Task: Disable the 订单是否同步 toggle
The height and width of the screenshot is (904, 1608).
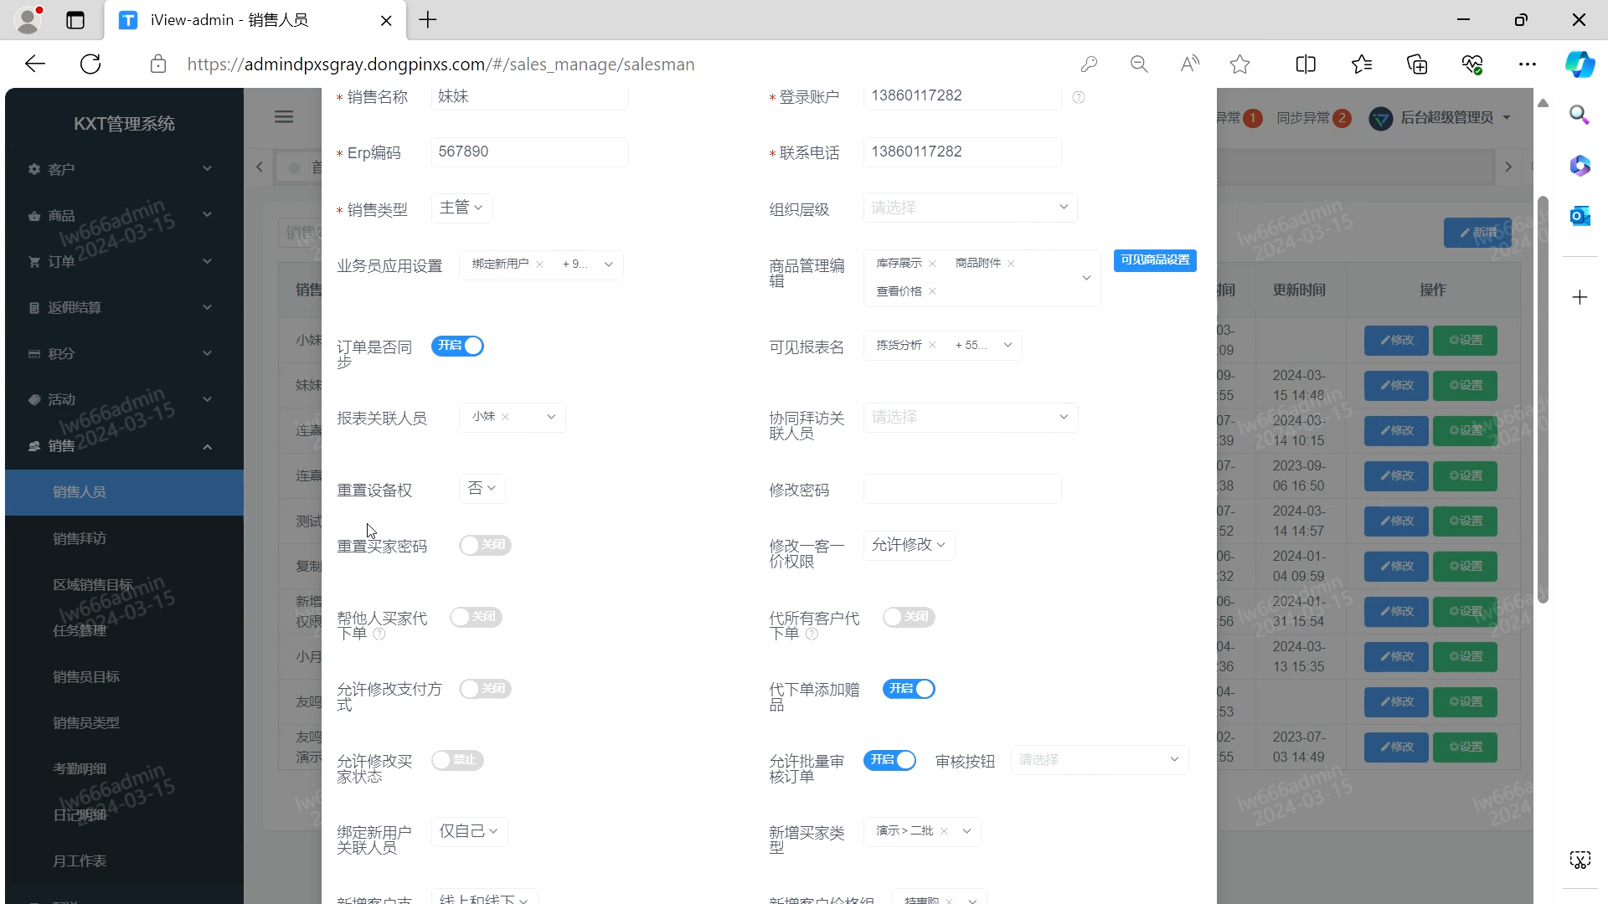Action: 457,345
